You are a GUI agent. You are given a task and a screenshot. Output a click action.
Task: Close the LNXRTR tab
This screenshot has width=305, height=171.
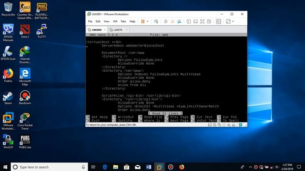coord(127,29)
